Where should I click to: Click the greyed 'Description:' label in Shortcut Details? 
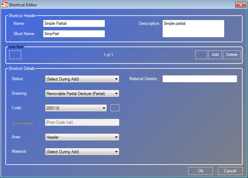[22, 122]
